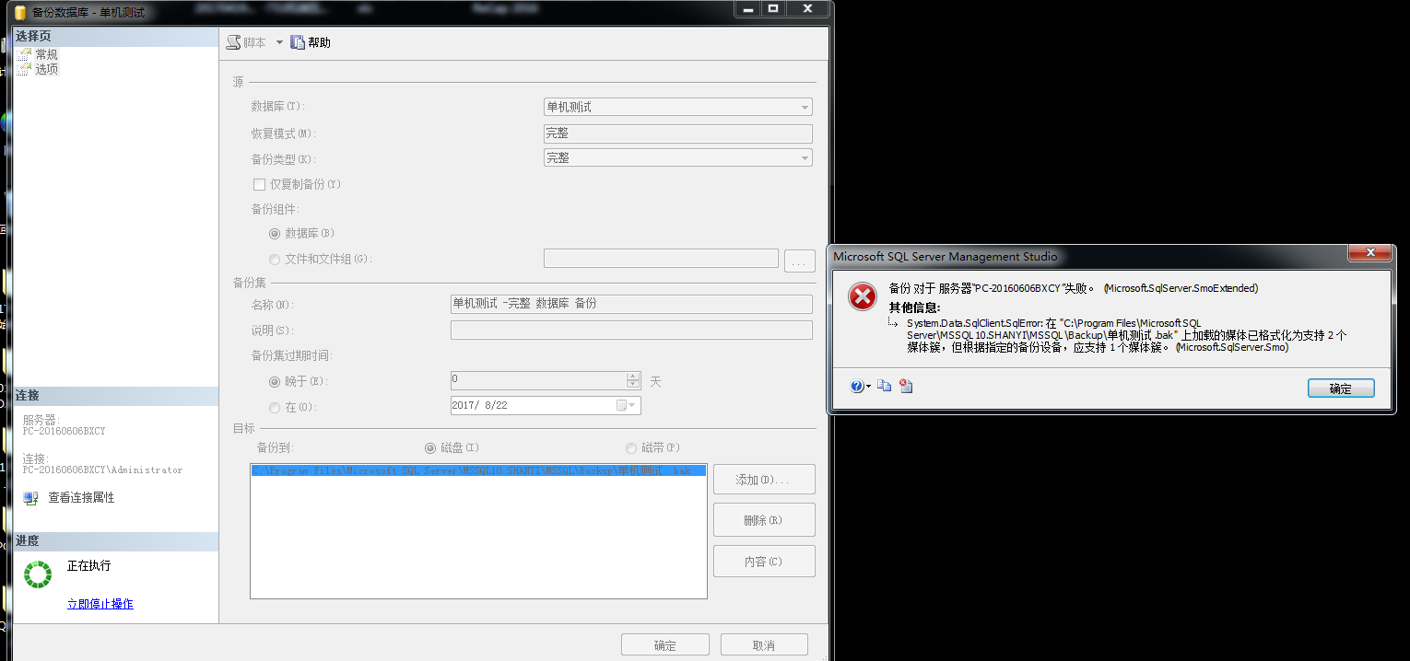Open the 查看连接属性 link
Screen dimensions: 1410x661
tap(81, 497)
